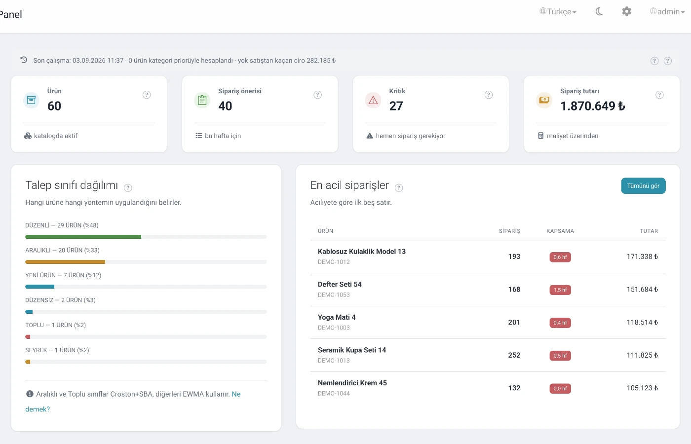Screen dimensions: 691x444
Task: Click the archive box icon on Ürün card
Action: pyautogui.click(x=31, y=100)
